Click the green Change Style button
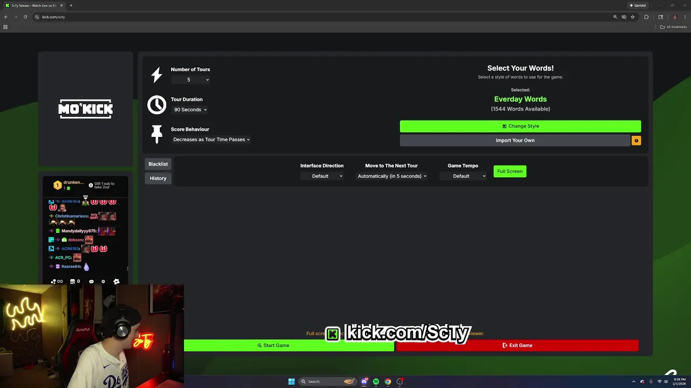This screenshot has height=388, width=691. tap(520, 126)
